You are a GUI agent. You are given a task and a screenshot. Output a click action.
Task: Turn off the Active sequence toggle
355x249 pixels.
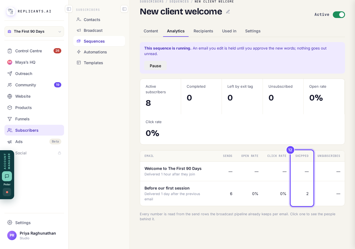pyautogui.click(x=339, y=15)
